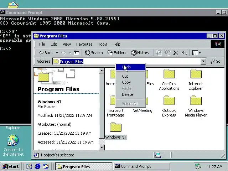Screen dimensions: 228x171
Task: Show the Folders pane
Action: point(117,53)
